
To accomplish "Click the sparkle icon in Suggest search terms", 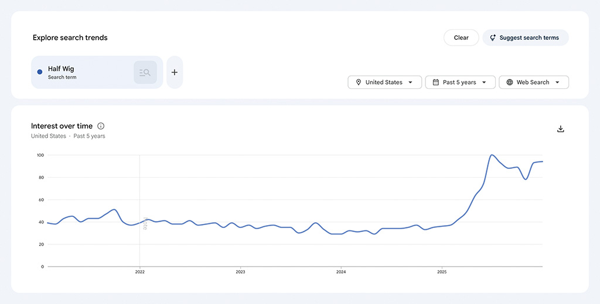I will point(493,37).
